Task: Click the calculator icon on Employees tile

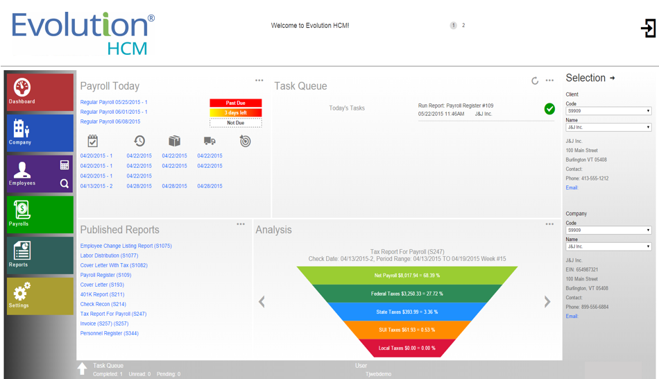Action: click(65, 165)
